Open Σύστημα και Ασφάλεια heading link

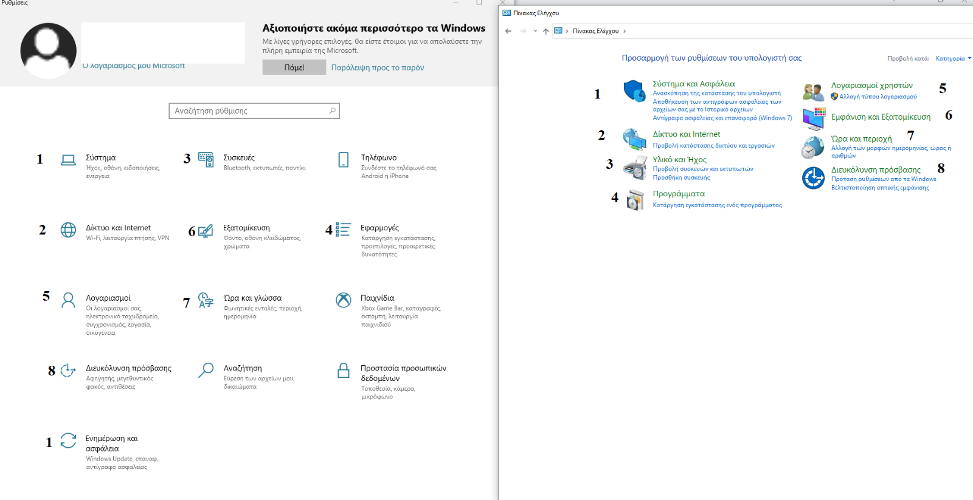pyautogui.click(x=694, y=84)
